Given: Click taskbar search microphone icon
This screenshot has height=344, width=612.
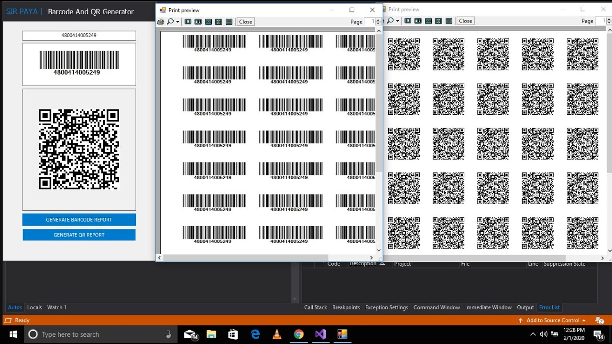Looking at the screenshot, I should click(x=168, y=334).
